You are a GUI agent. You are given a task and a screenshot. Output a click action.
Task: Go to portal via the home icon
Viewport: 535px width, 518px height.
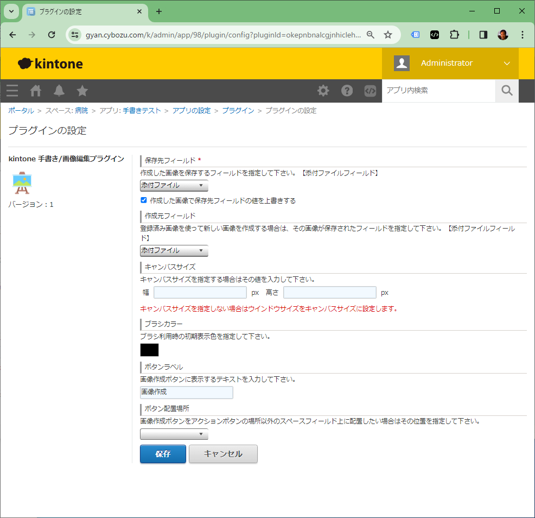[x=35, y=91]
